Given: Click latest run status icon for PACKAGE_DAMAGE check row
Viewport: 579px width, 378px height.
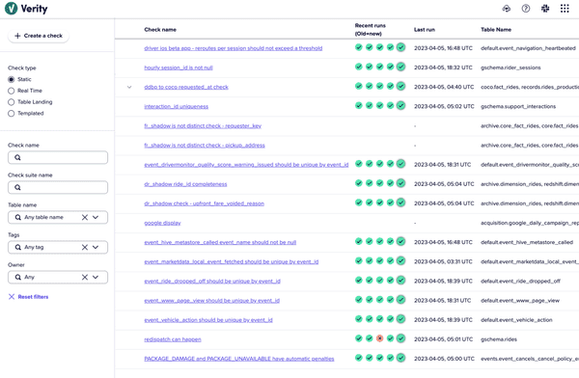Looking at the screenshot, I should click(400, 358).
